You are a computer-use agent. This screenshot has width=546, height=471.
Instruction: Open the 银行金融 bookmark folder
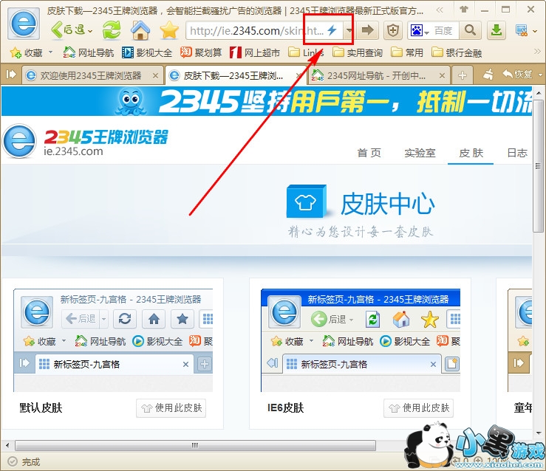coord(457,52)
